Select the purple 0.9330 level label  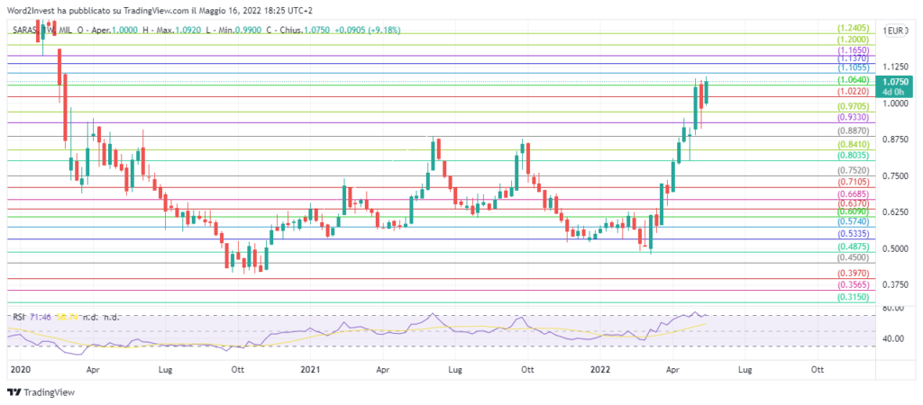pyautogui.click(x=853, y=118)
